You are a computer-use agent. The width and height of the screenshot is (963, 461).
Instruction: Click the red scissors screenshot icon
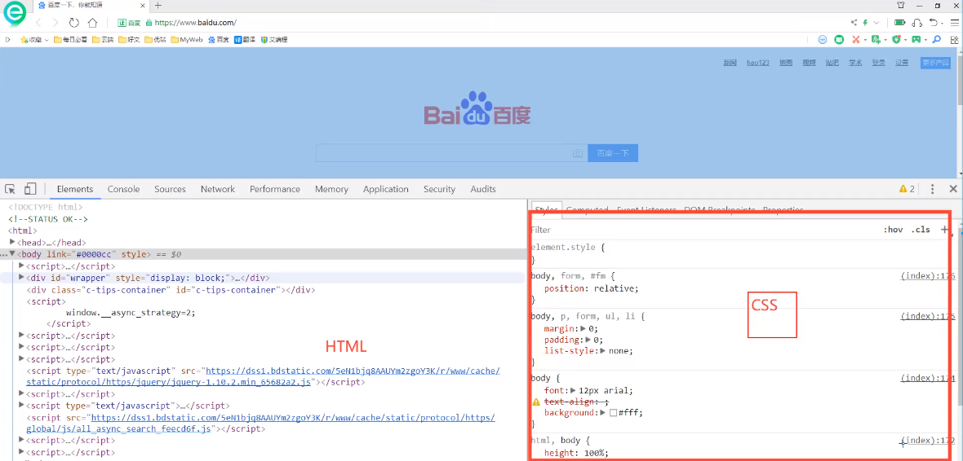pyautogui.click(x=855, y=39)
